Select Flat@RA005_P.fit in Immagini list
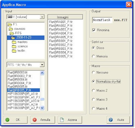 click(61, 37)
